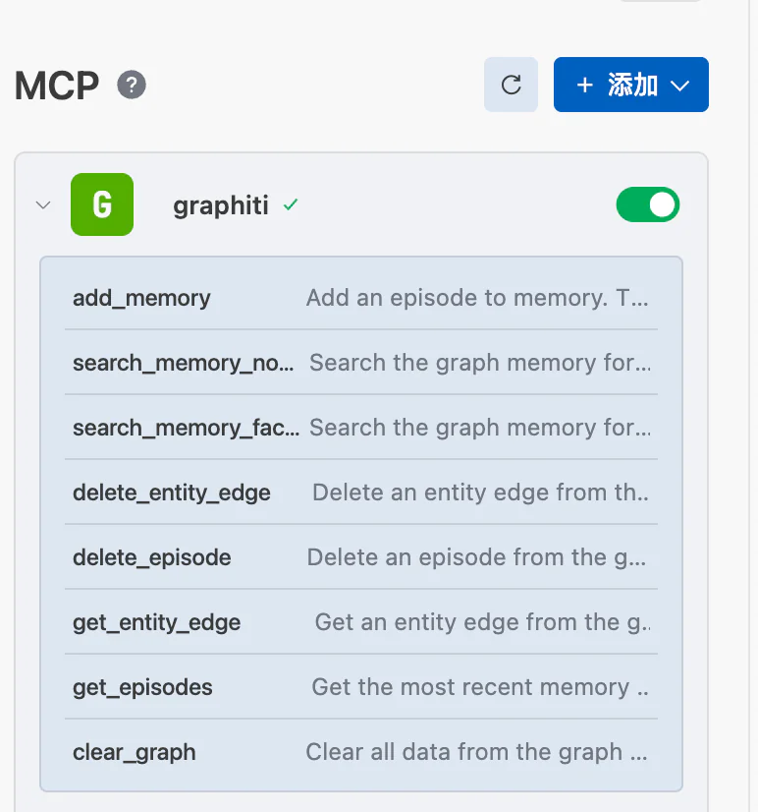Screen dimensions: 758x812
Task: Click the 'Get the most recent memory' description
Action: (x=479, y=687)
